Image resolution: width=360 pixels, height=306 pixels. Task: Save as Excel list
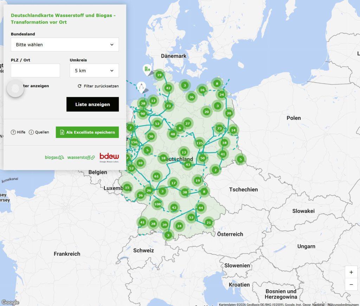coord(87,132)
